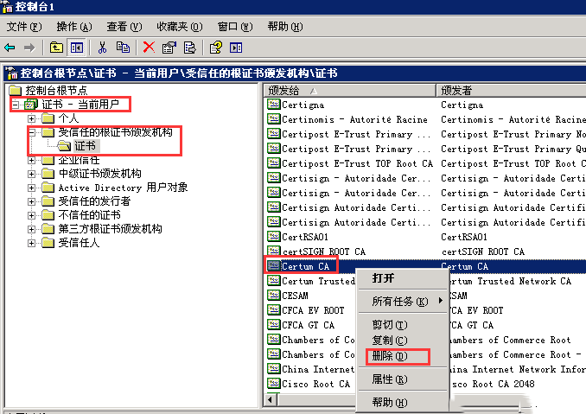The width and height of the screenshot is (586, 414).
Task: Click the red X Delete toolbar icon
Action: [x=149, y=48]
